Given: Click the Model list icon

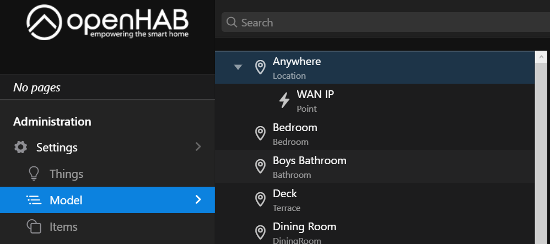Looking at the screenshot, I should [34, 200].
